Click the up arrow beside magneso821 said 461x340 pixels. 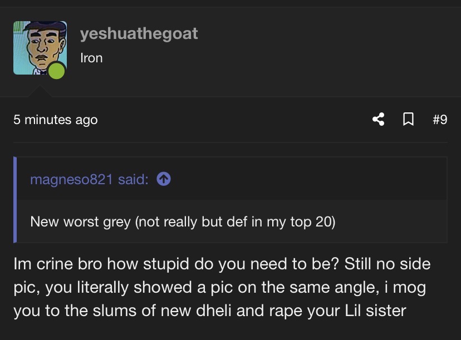coord(163,179)
